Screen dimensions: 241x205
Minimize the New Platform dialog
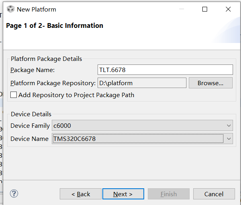(181, 9)
